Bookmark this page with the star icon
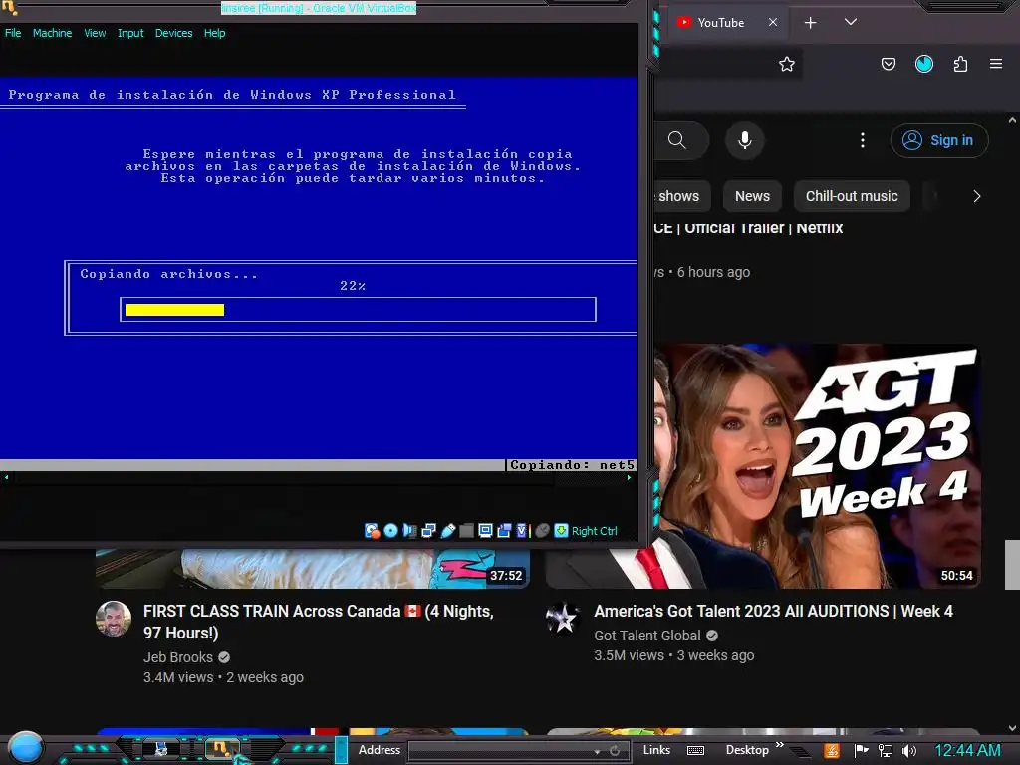 tap(787, 64)
